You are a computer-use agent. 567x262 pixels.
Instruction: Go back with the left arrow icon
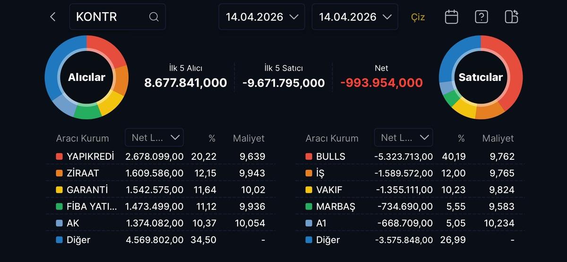click(x=53, y=17)
